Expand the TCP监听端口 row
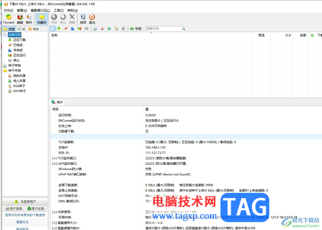 pyautogui.click(x=54, y=158)
